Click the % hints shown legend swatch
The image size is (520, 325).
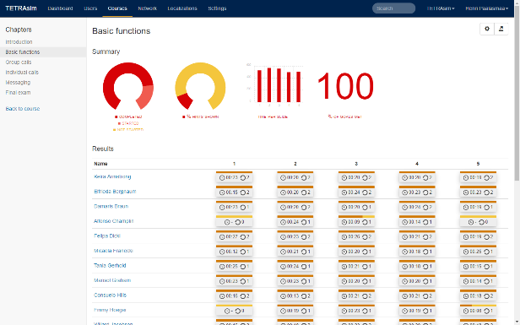[x=184, y=116]
